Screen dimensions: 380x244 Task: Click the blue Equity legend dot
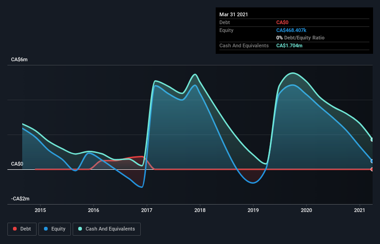click(x=46, y=229)
